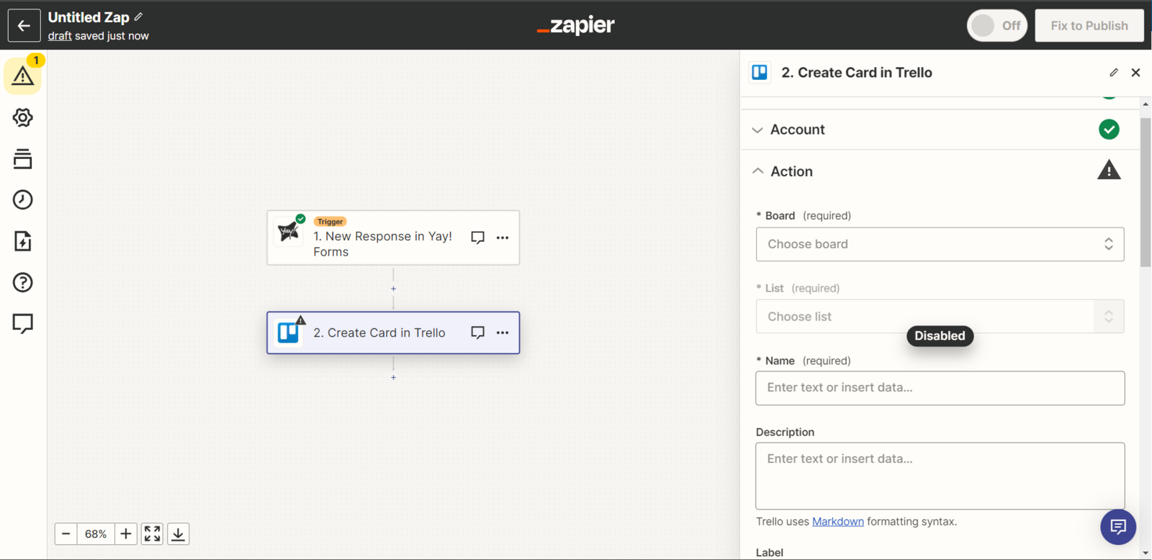Expand the Account section
Viewport: 1152px width, 560px height.
point(798,130)
